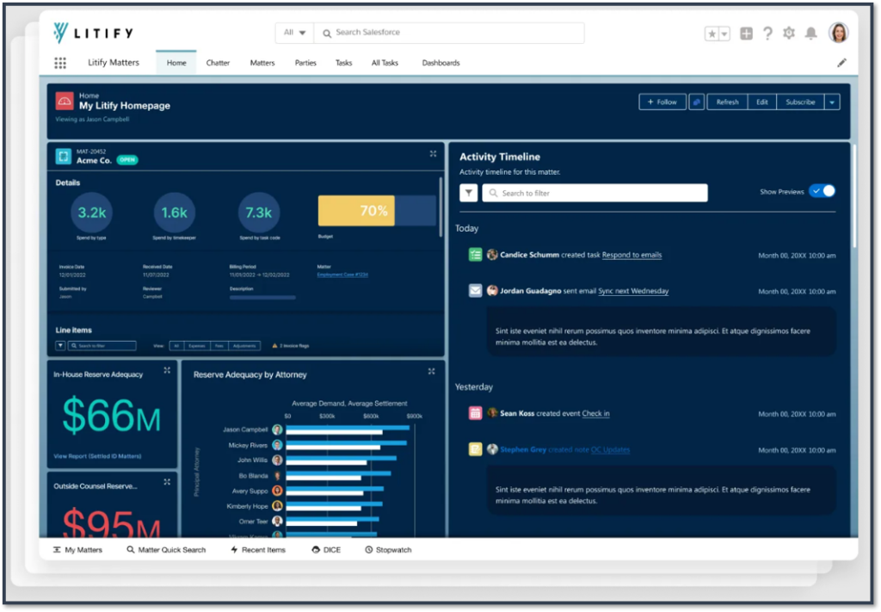This screenshot has width=881, height=612.
Task: Open the Help question mark icon
Action: 767,34
